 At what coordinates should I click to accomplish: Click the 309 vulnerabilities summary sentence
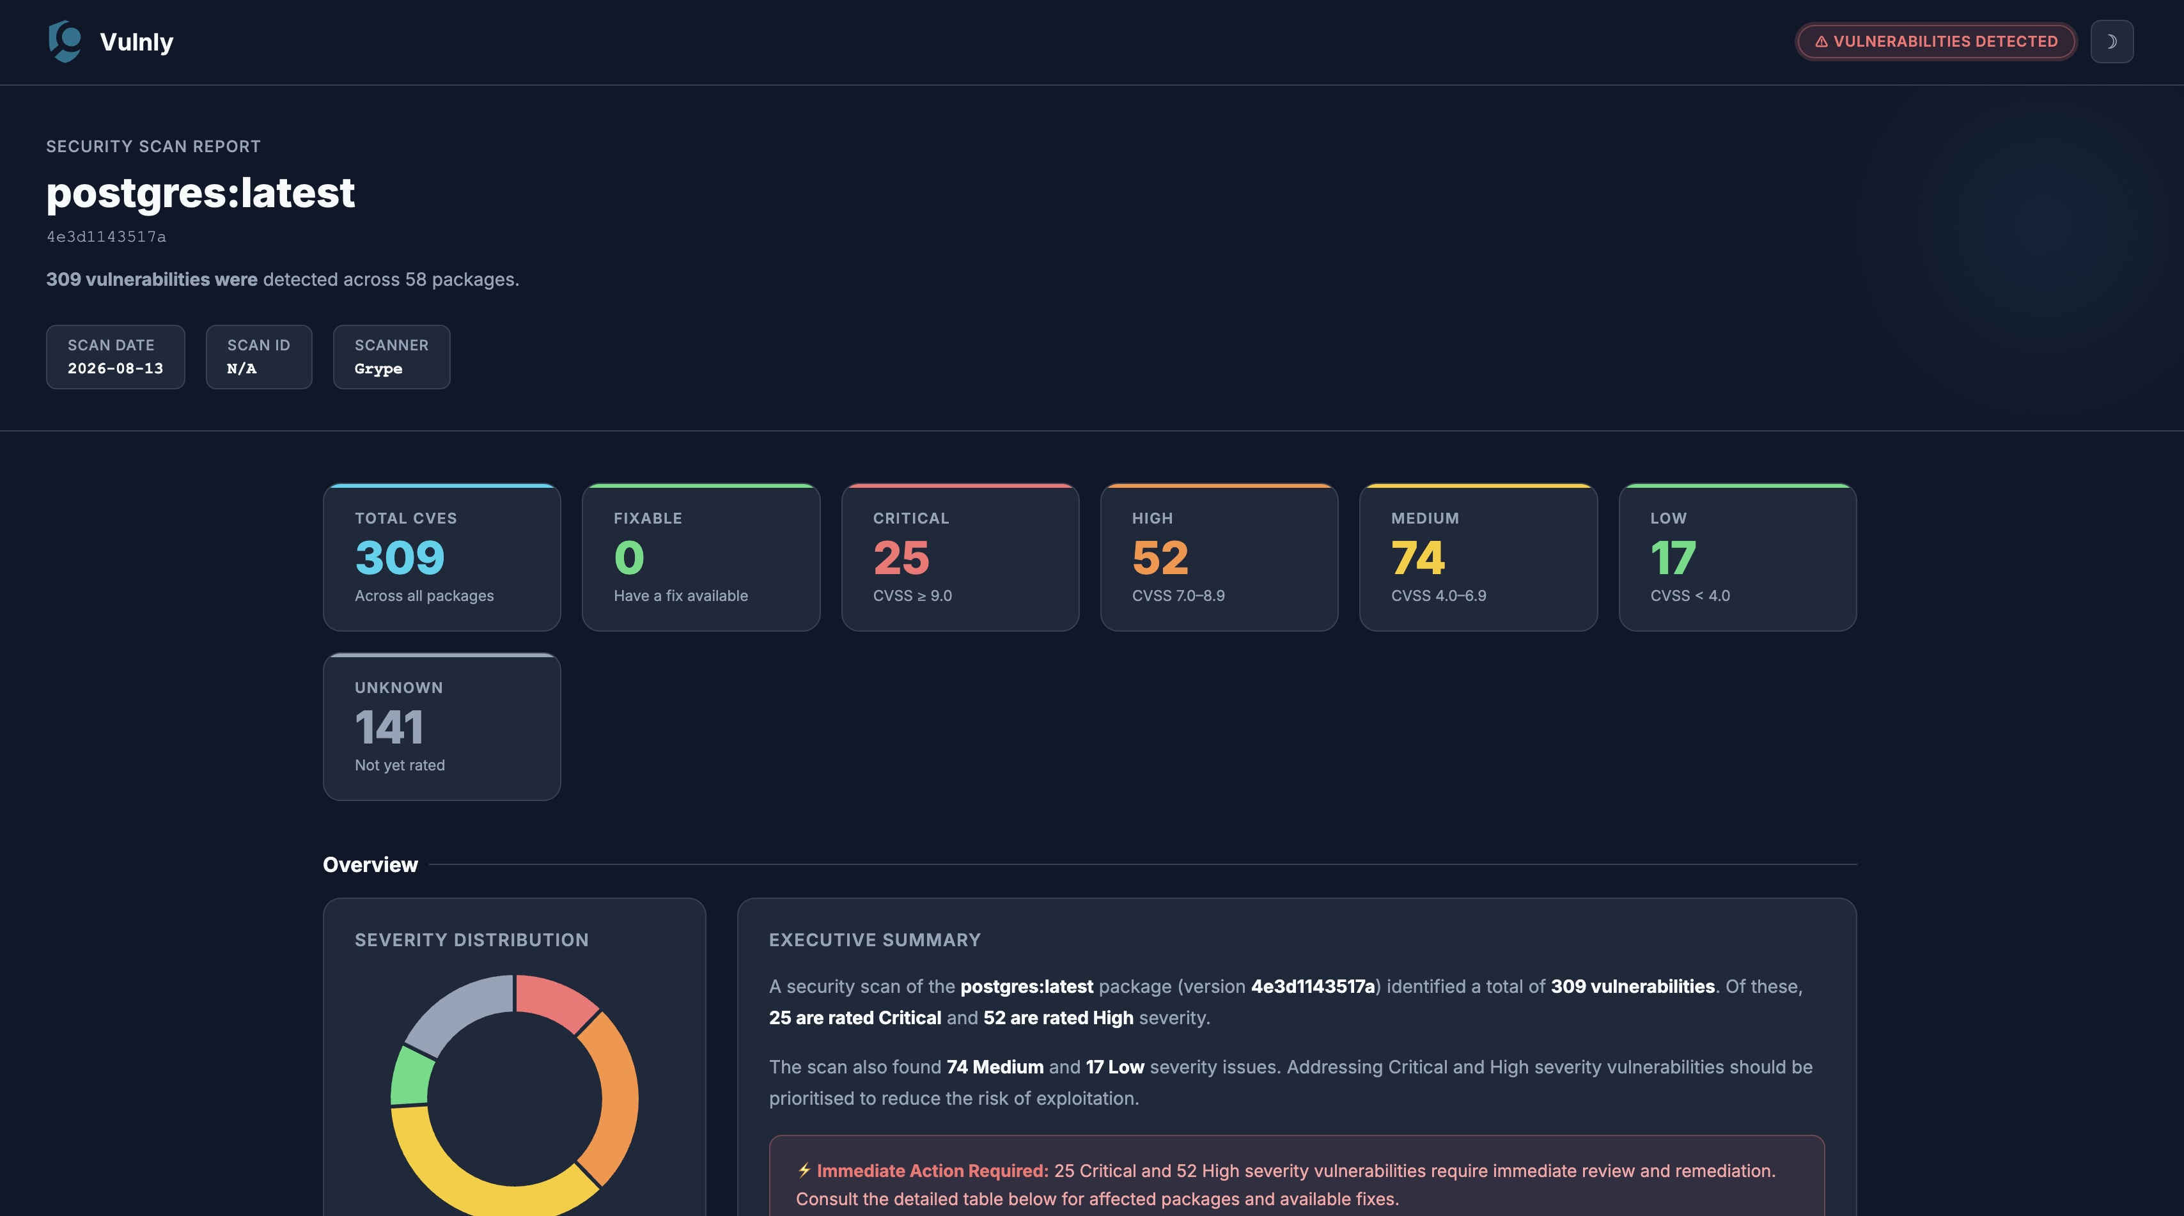[x=283, y=280]
